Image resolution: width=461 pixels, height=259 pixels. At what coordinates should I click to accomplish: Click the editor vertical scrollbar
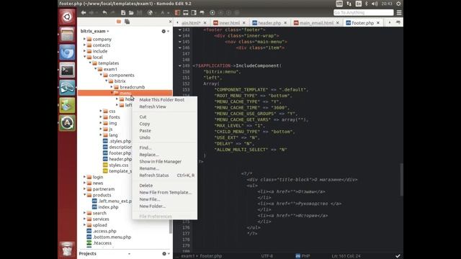401,179
